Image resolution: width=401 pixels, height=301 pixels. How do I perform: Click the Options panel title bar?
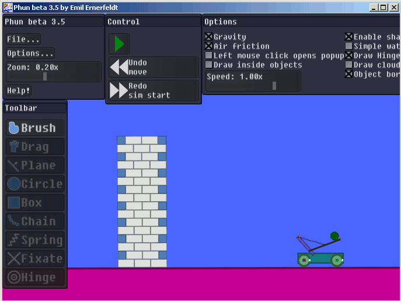click(302, 22)
